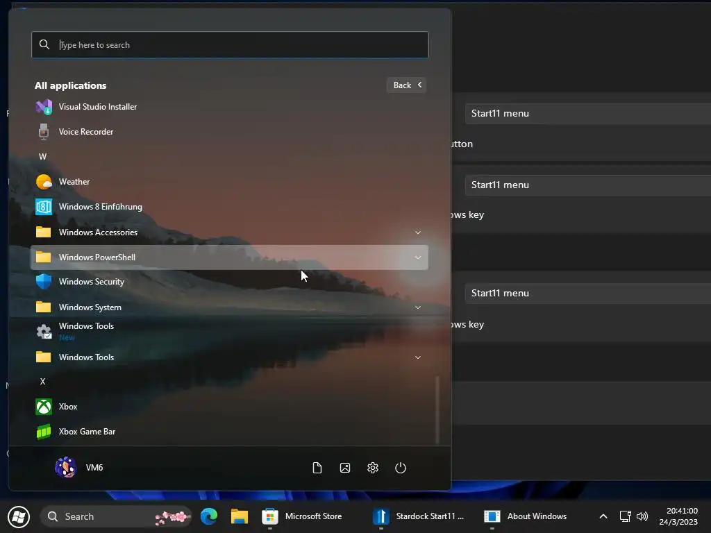711x533 pixels.
Task: Open third Start11 menu dropdown
Action: pyautogui.click(x=587, y=294)
